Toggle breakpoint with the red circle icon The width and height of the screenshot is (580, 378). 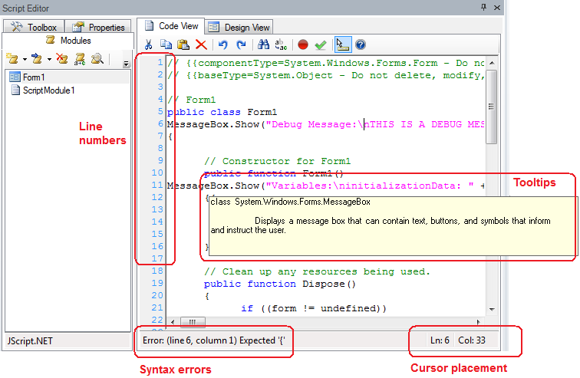pos(303,45)
